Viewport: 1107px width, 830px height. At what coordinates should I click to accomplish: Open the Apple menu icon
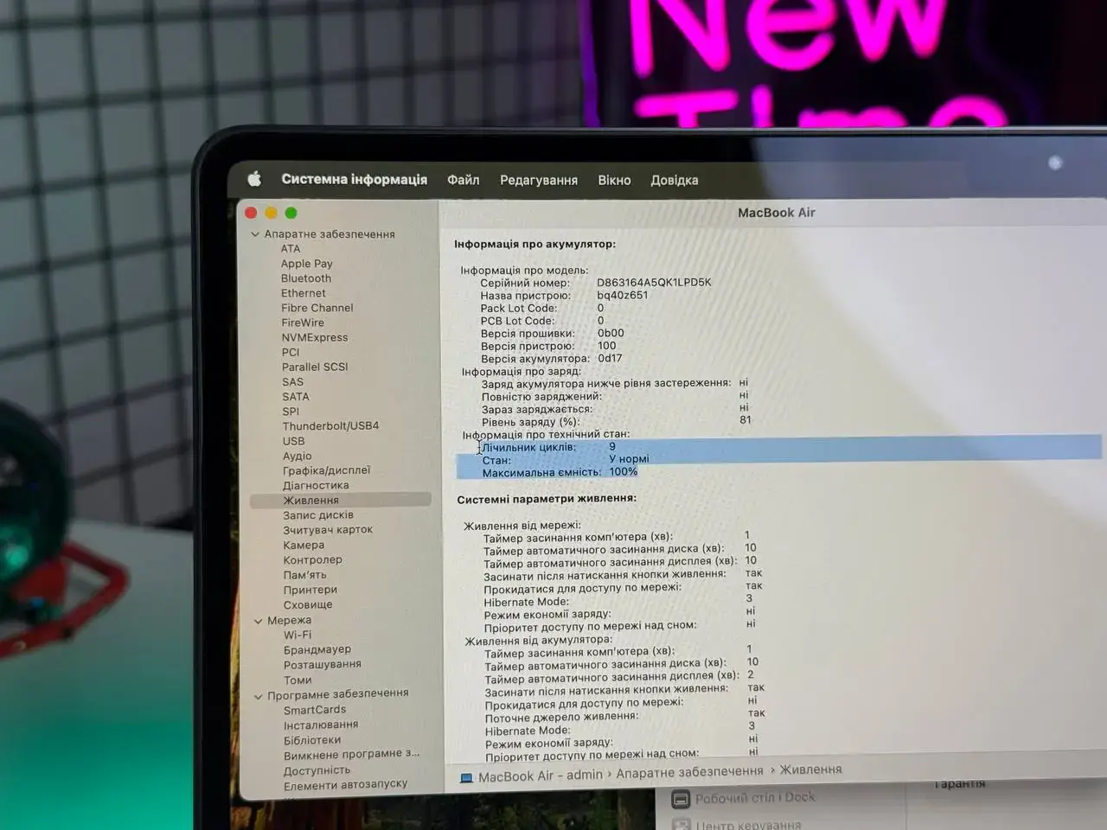coord(254,179)
